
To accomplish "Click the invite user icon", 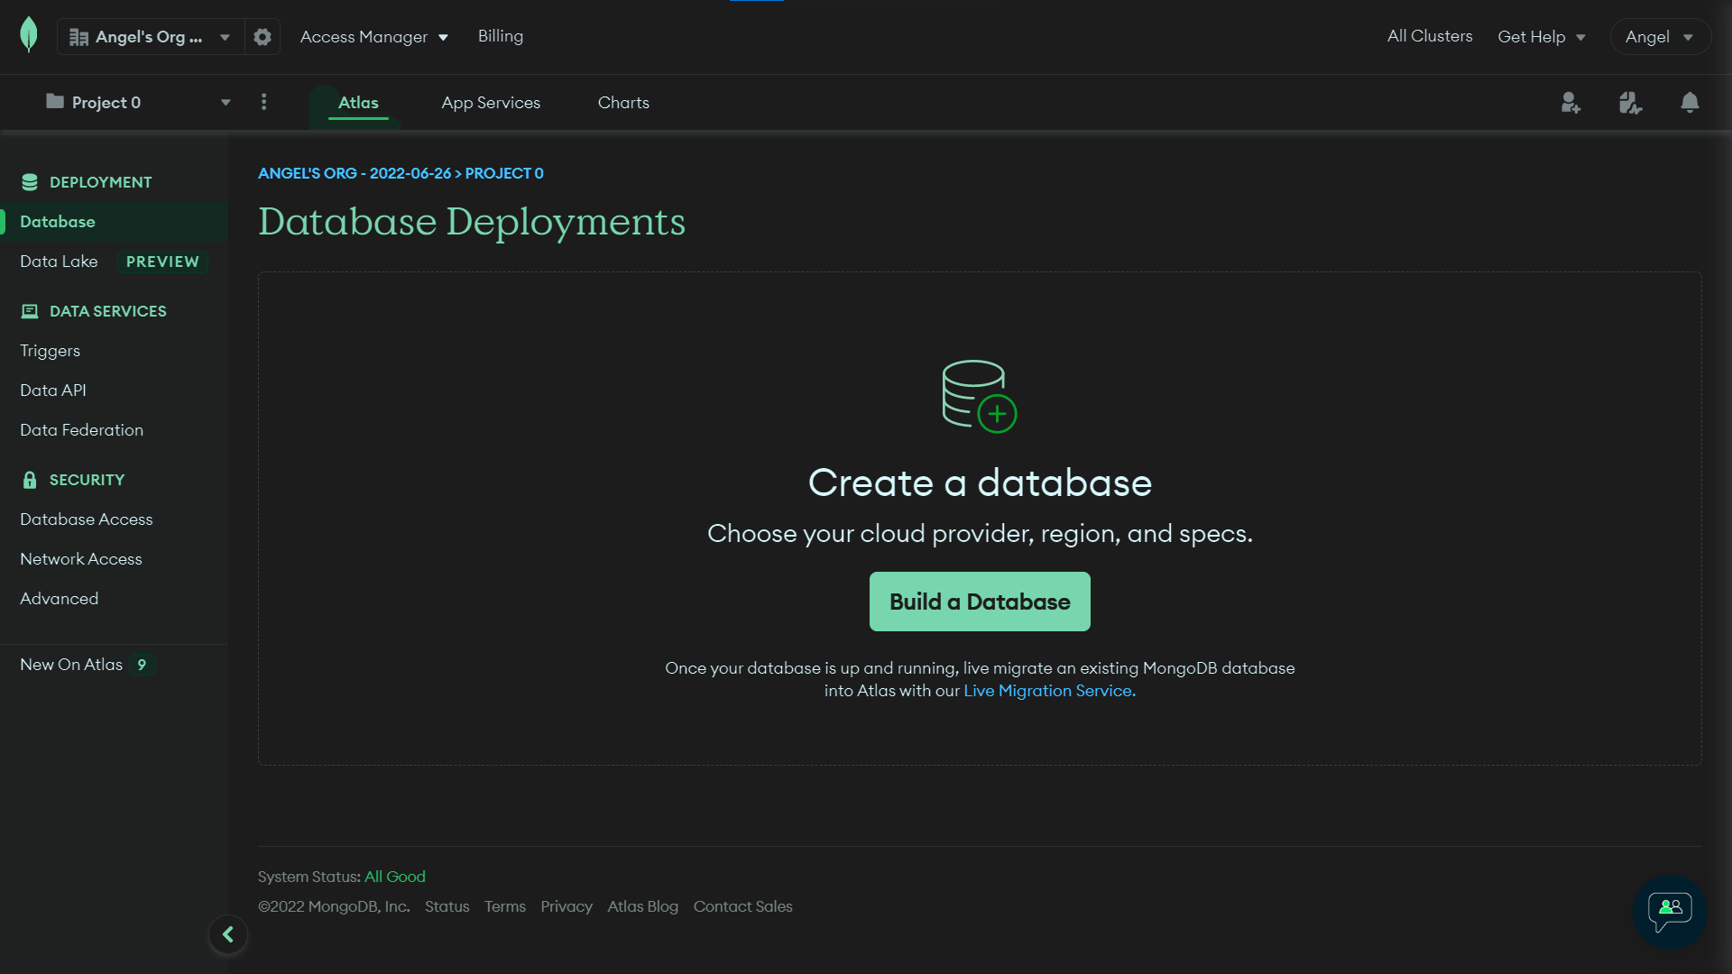I will tap(1571, 103).
